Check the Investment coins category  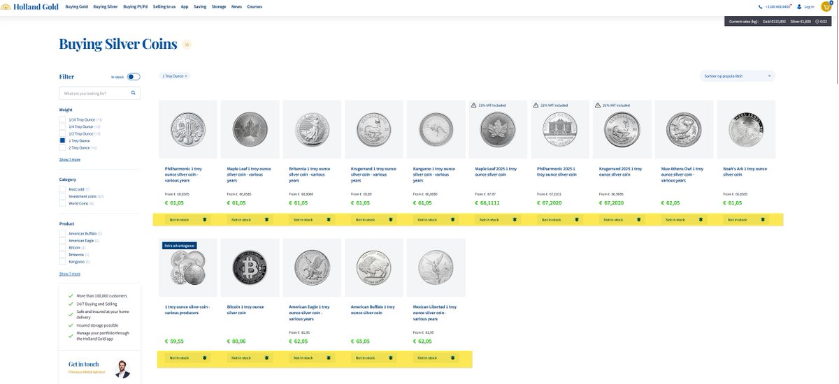coord(62,196)
